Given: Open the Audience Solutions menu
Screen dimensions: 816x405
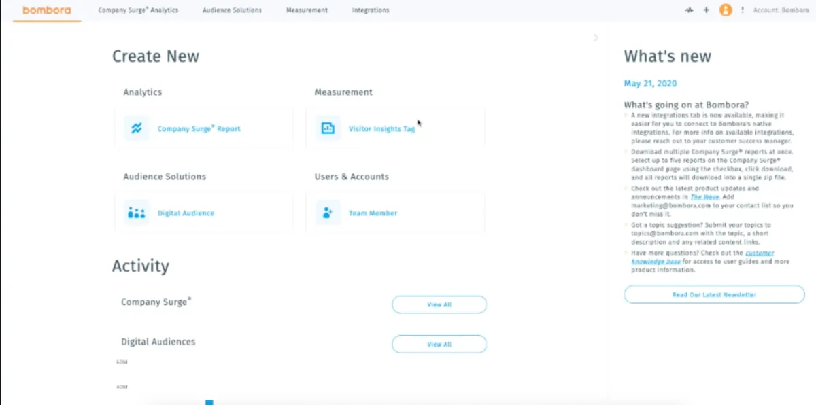Looking at the screenshot, I should tap(232, 10).
